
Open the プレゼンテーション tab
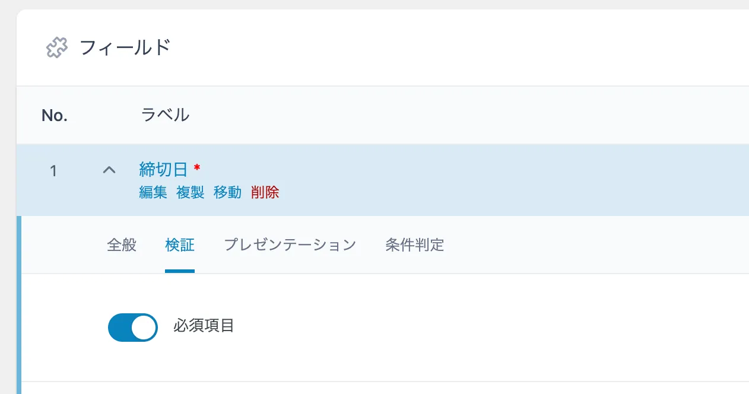click(x=290, y=244)
